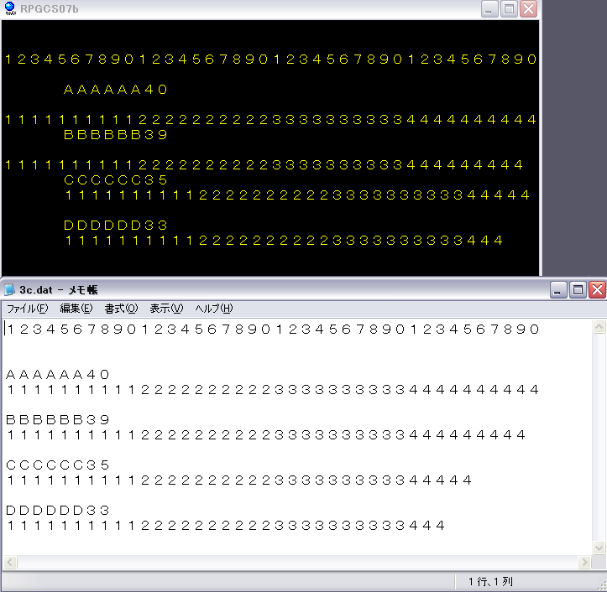The width and height of the screenshot is (607, 592).
Task: Open the 書式(O) menu in Notepad
Action: pyautogui.click(x=121, y=309)
